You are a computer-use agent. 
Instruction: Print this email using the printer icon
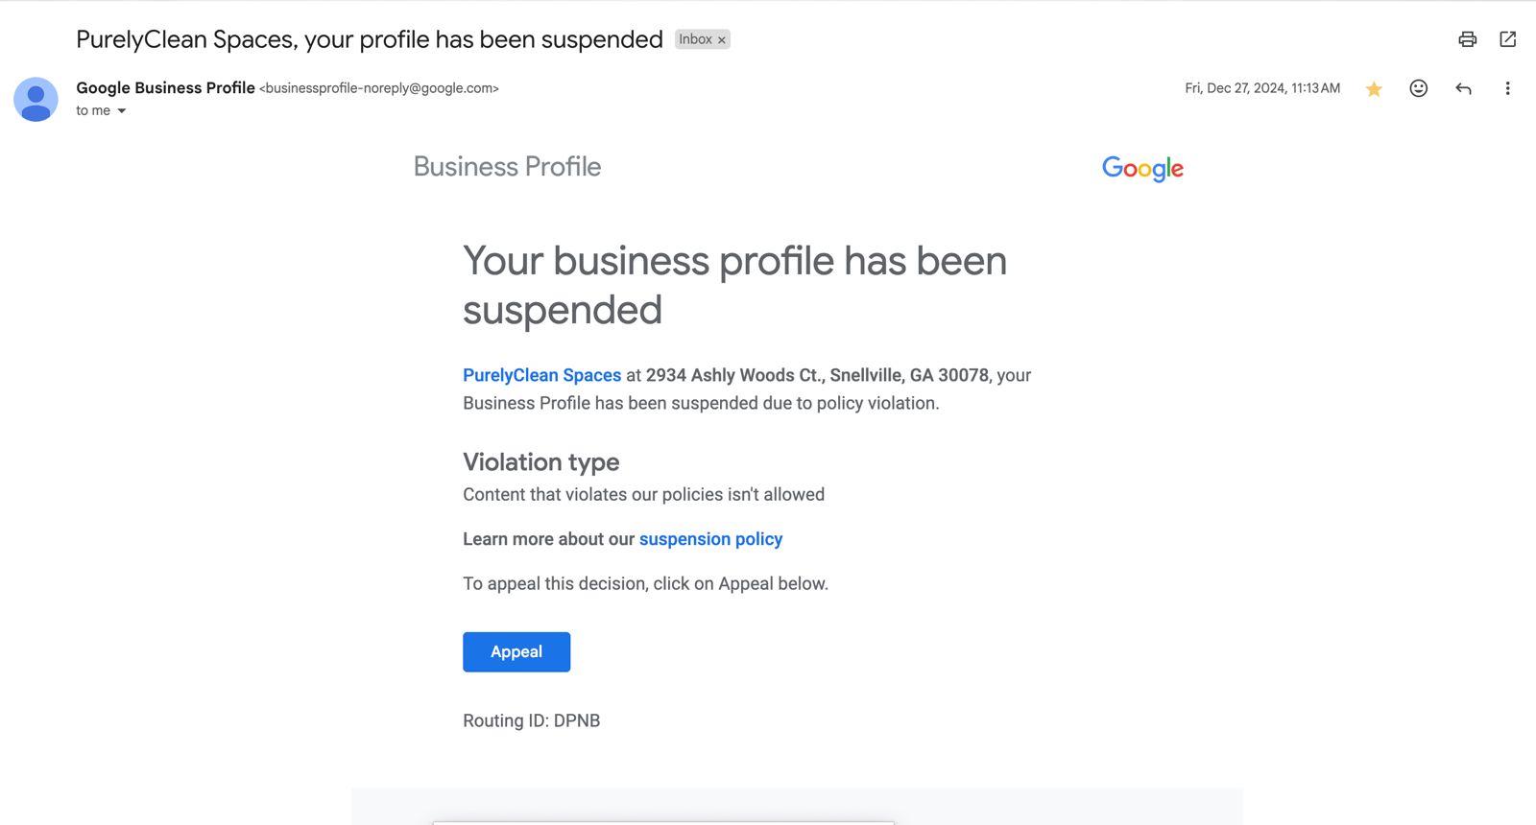click(1467, 39)
